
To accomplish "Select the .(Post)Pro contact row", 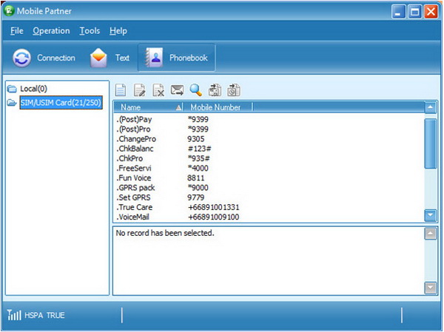I will (269, 129).
